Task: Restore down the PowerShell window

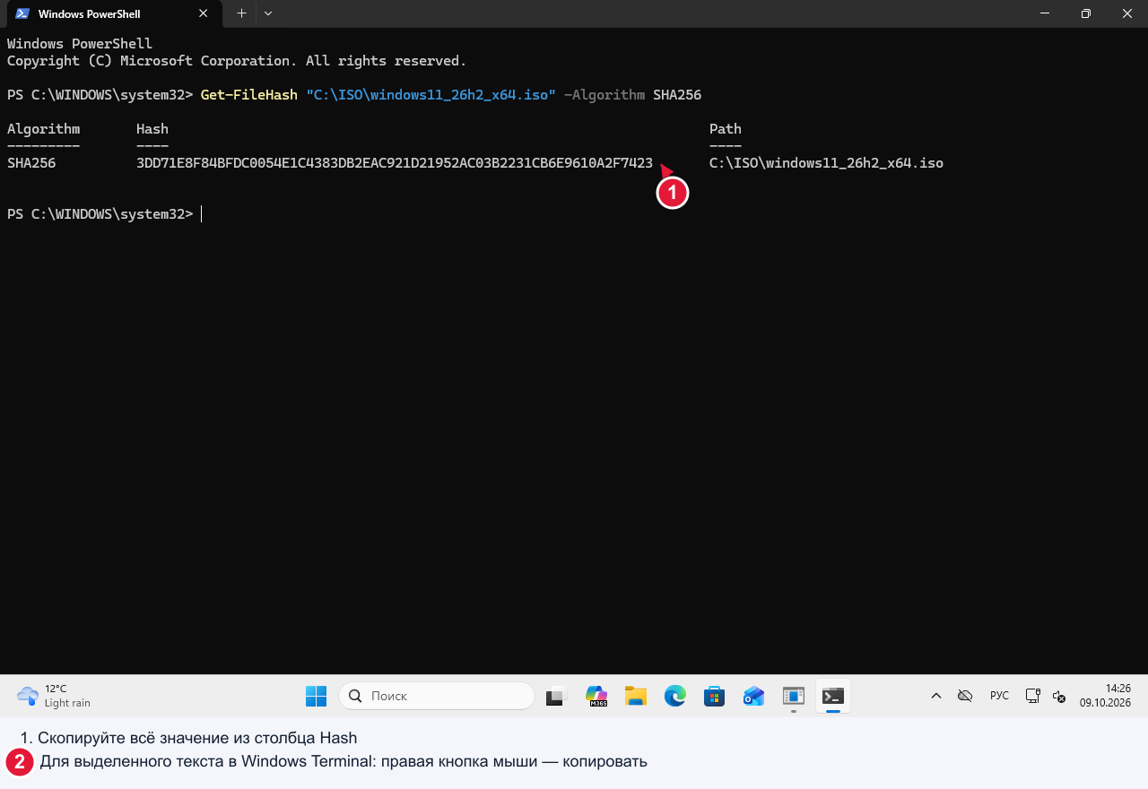Action: (1086, 13)
